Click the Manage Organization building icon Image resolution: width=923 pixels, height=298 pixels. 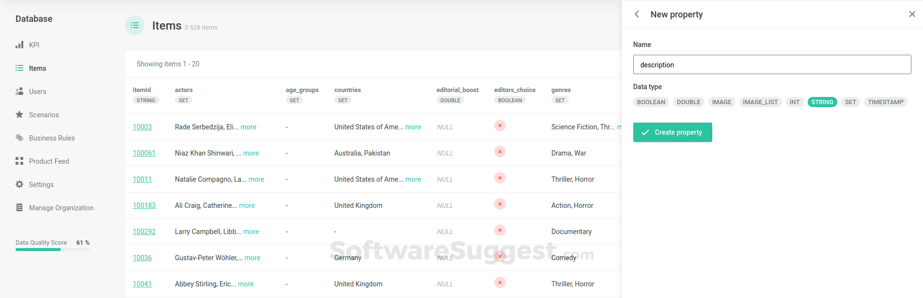tap(19, 208)
